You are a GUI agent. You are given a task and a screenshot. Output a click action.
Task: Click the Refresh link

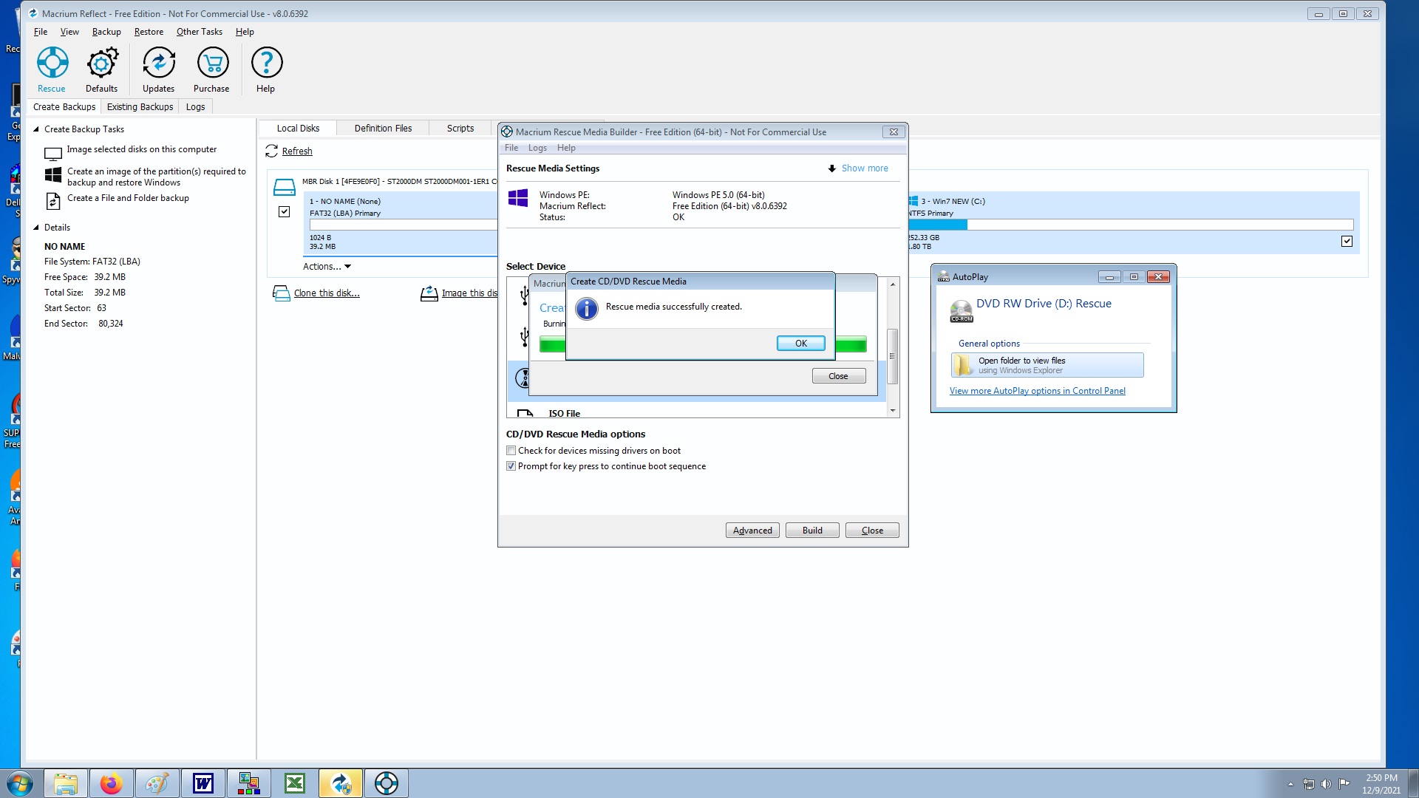point(297,151)
